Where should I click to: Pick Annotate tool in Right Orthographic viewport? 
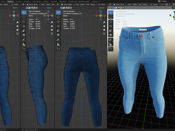point(24,40)
